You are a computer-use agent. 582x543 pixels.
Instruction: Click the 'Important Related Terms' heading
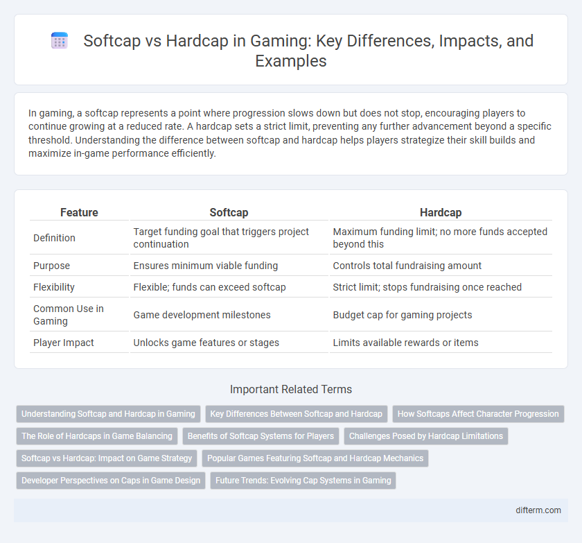[x=291, y=389]
